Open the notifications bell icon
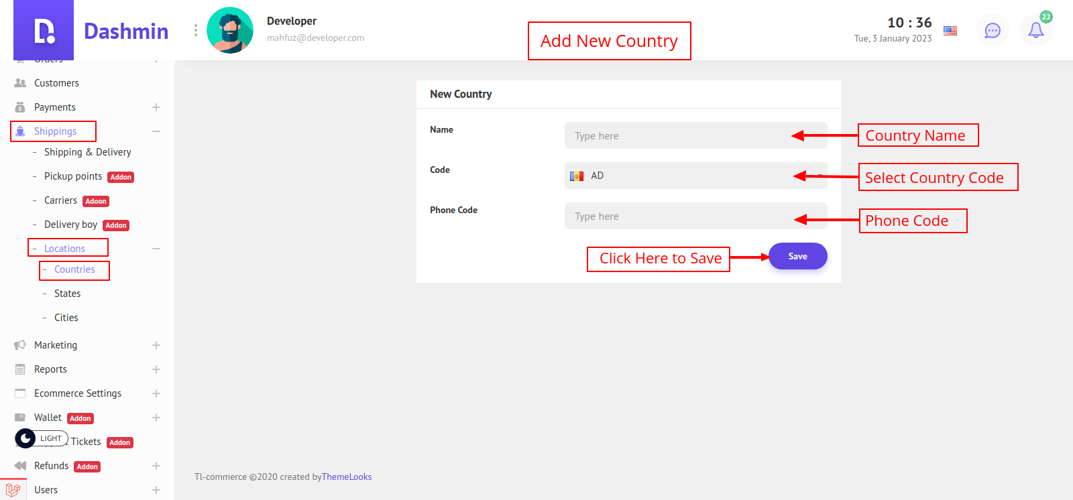Viewport: 1073px width, 500px height. click(1035, 31)
